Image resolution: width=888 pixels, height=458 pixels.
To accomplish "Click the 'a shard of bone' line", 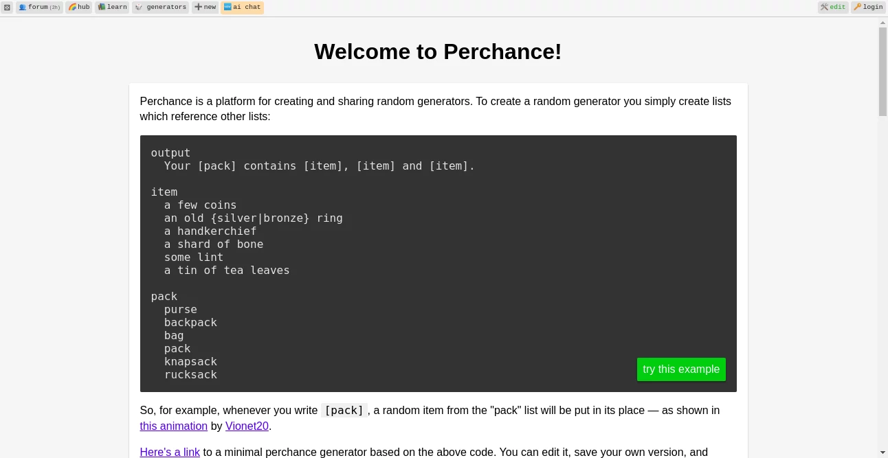I will [x=214, y=244].
